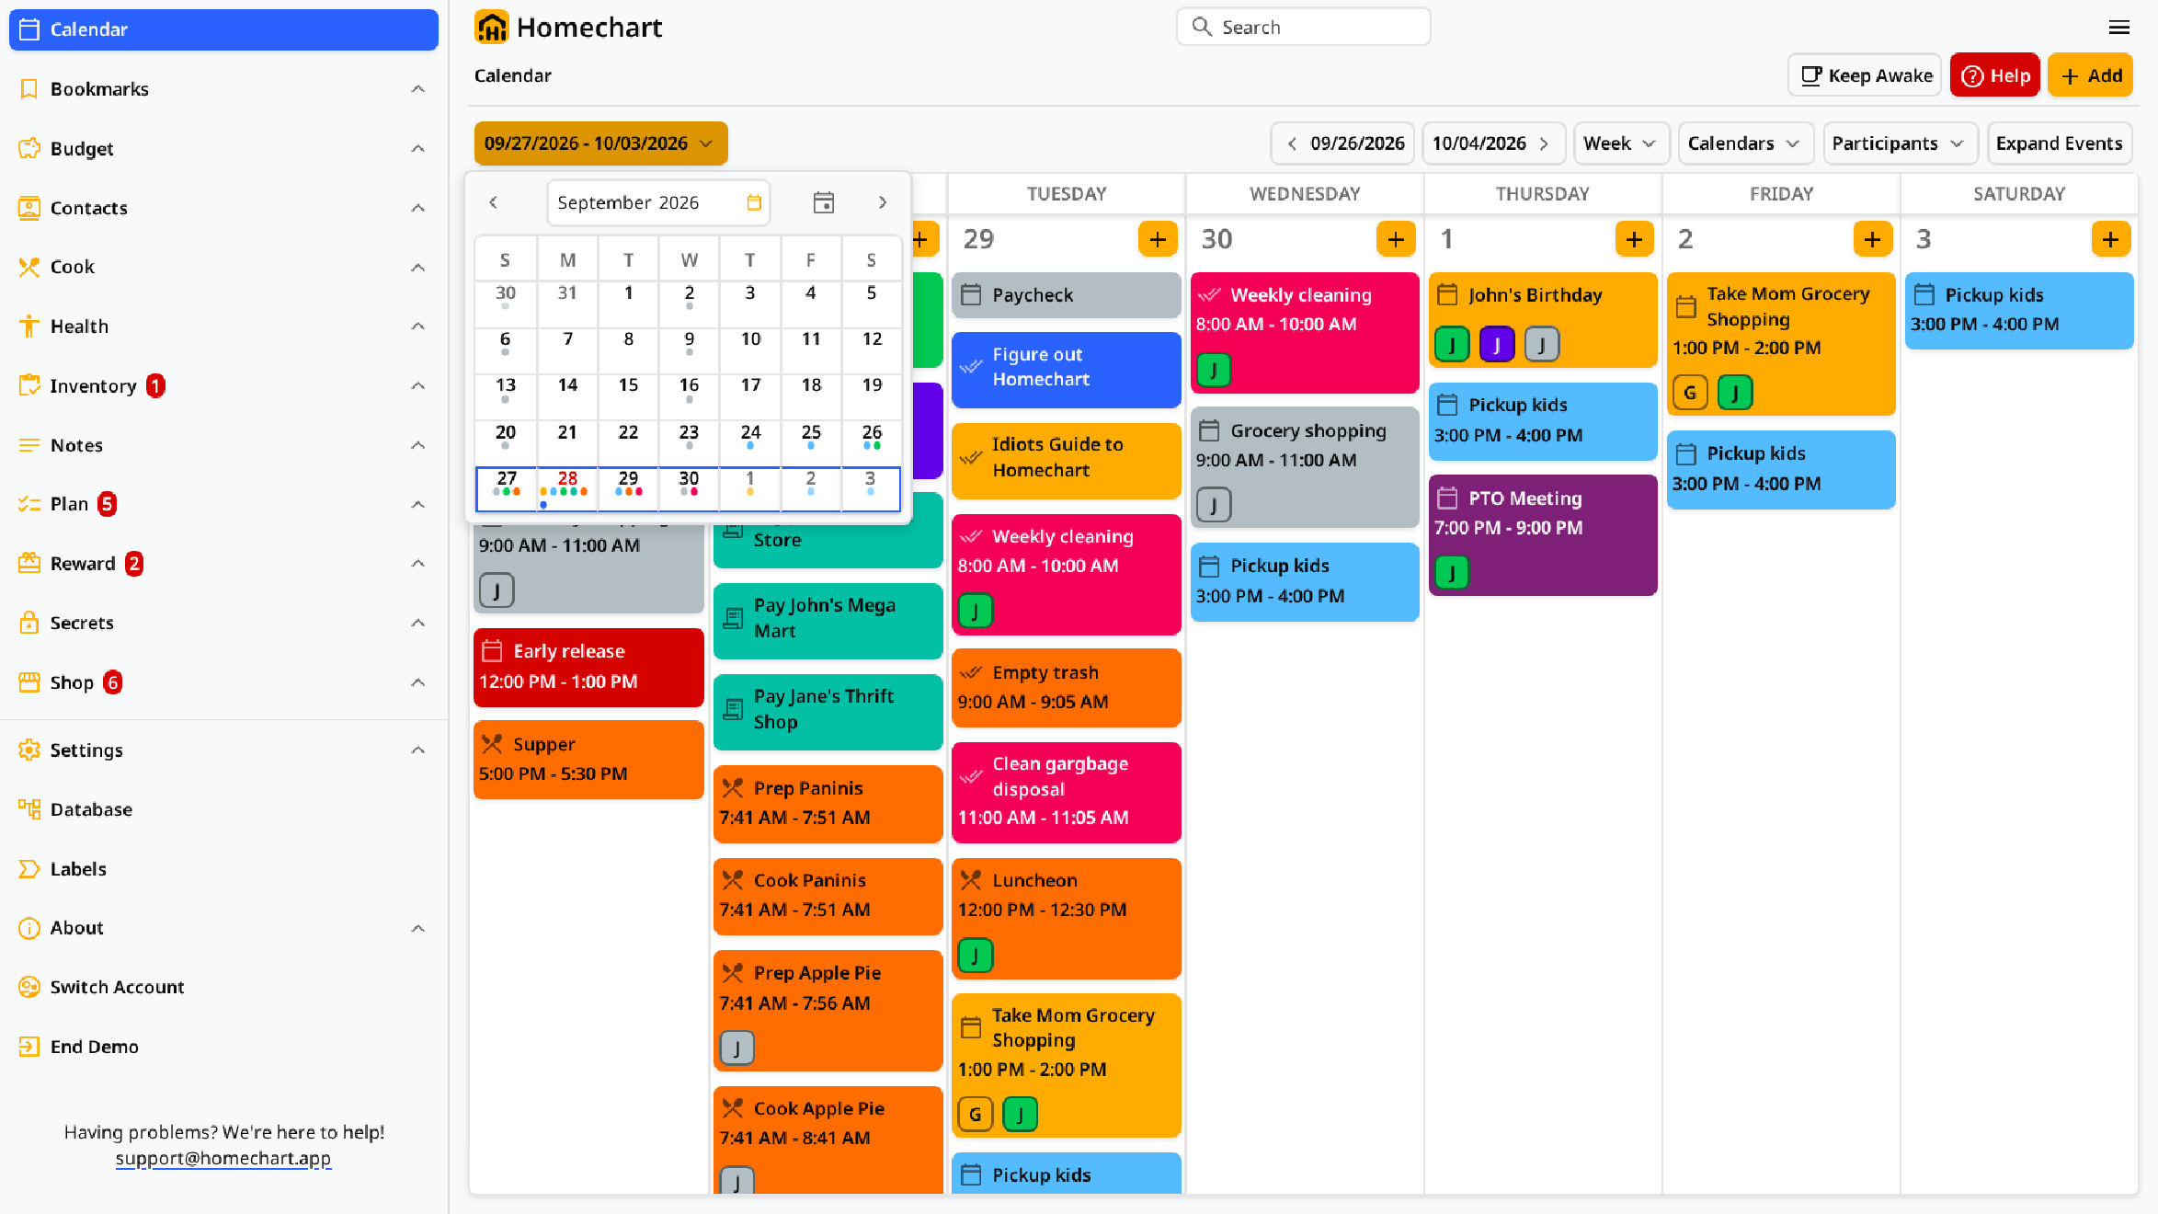Expand the Cook sidebar section
Viewport: 2158px width, 1214px height.
[417, 268]
